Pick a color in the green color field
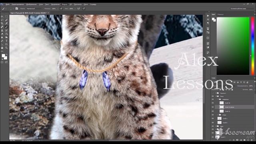Image resolution: width=256 pixels, height=144 pixels. coord(233,46)
